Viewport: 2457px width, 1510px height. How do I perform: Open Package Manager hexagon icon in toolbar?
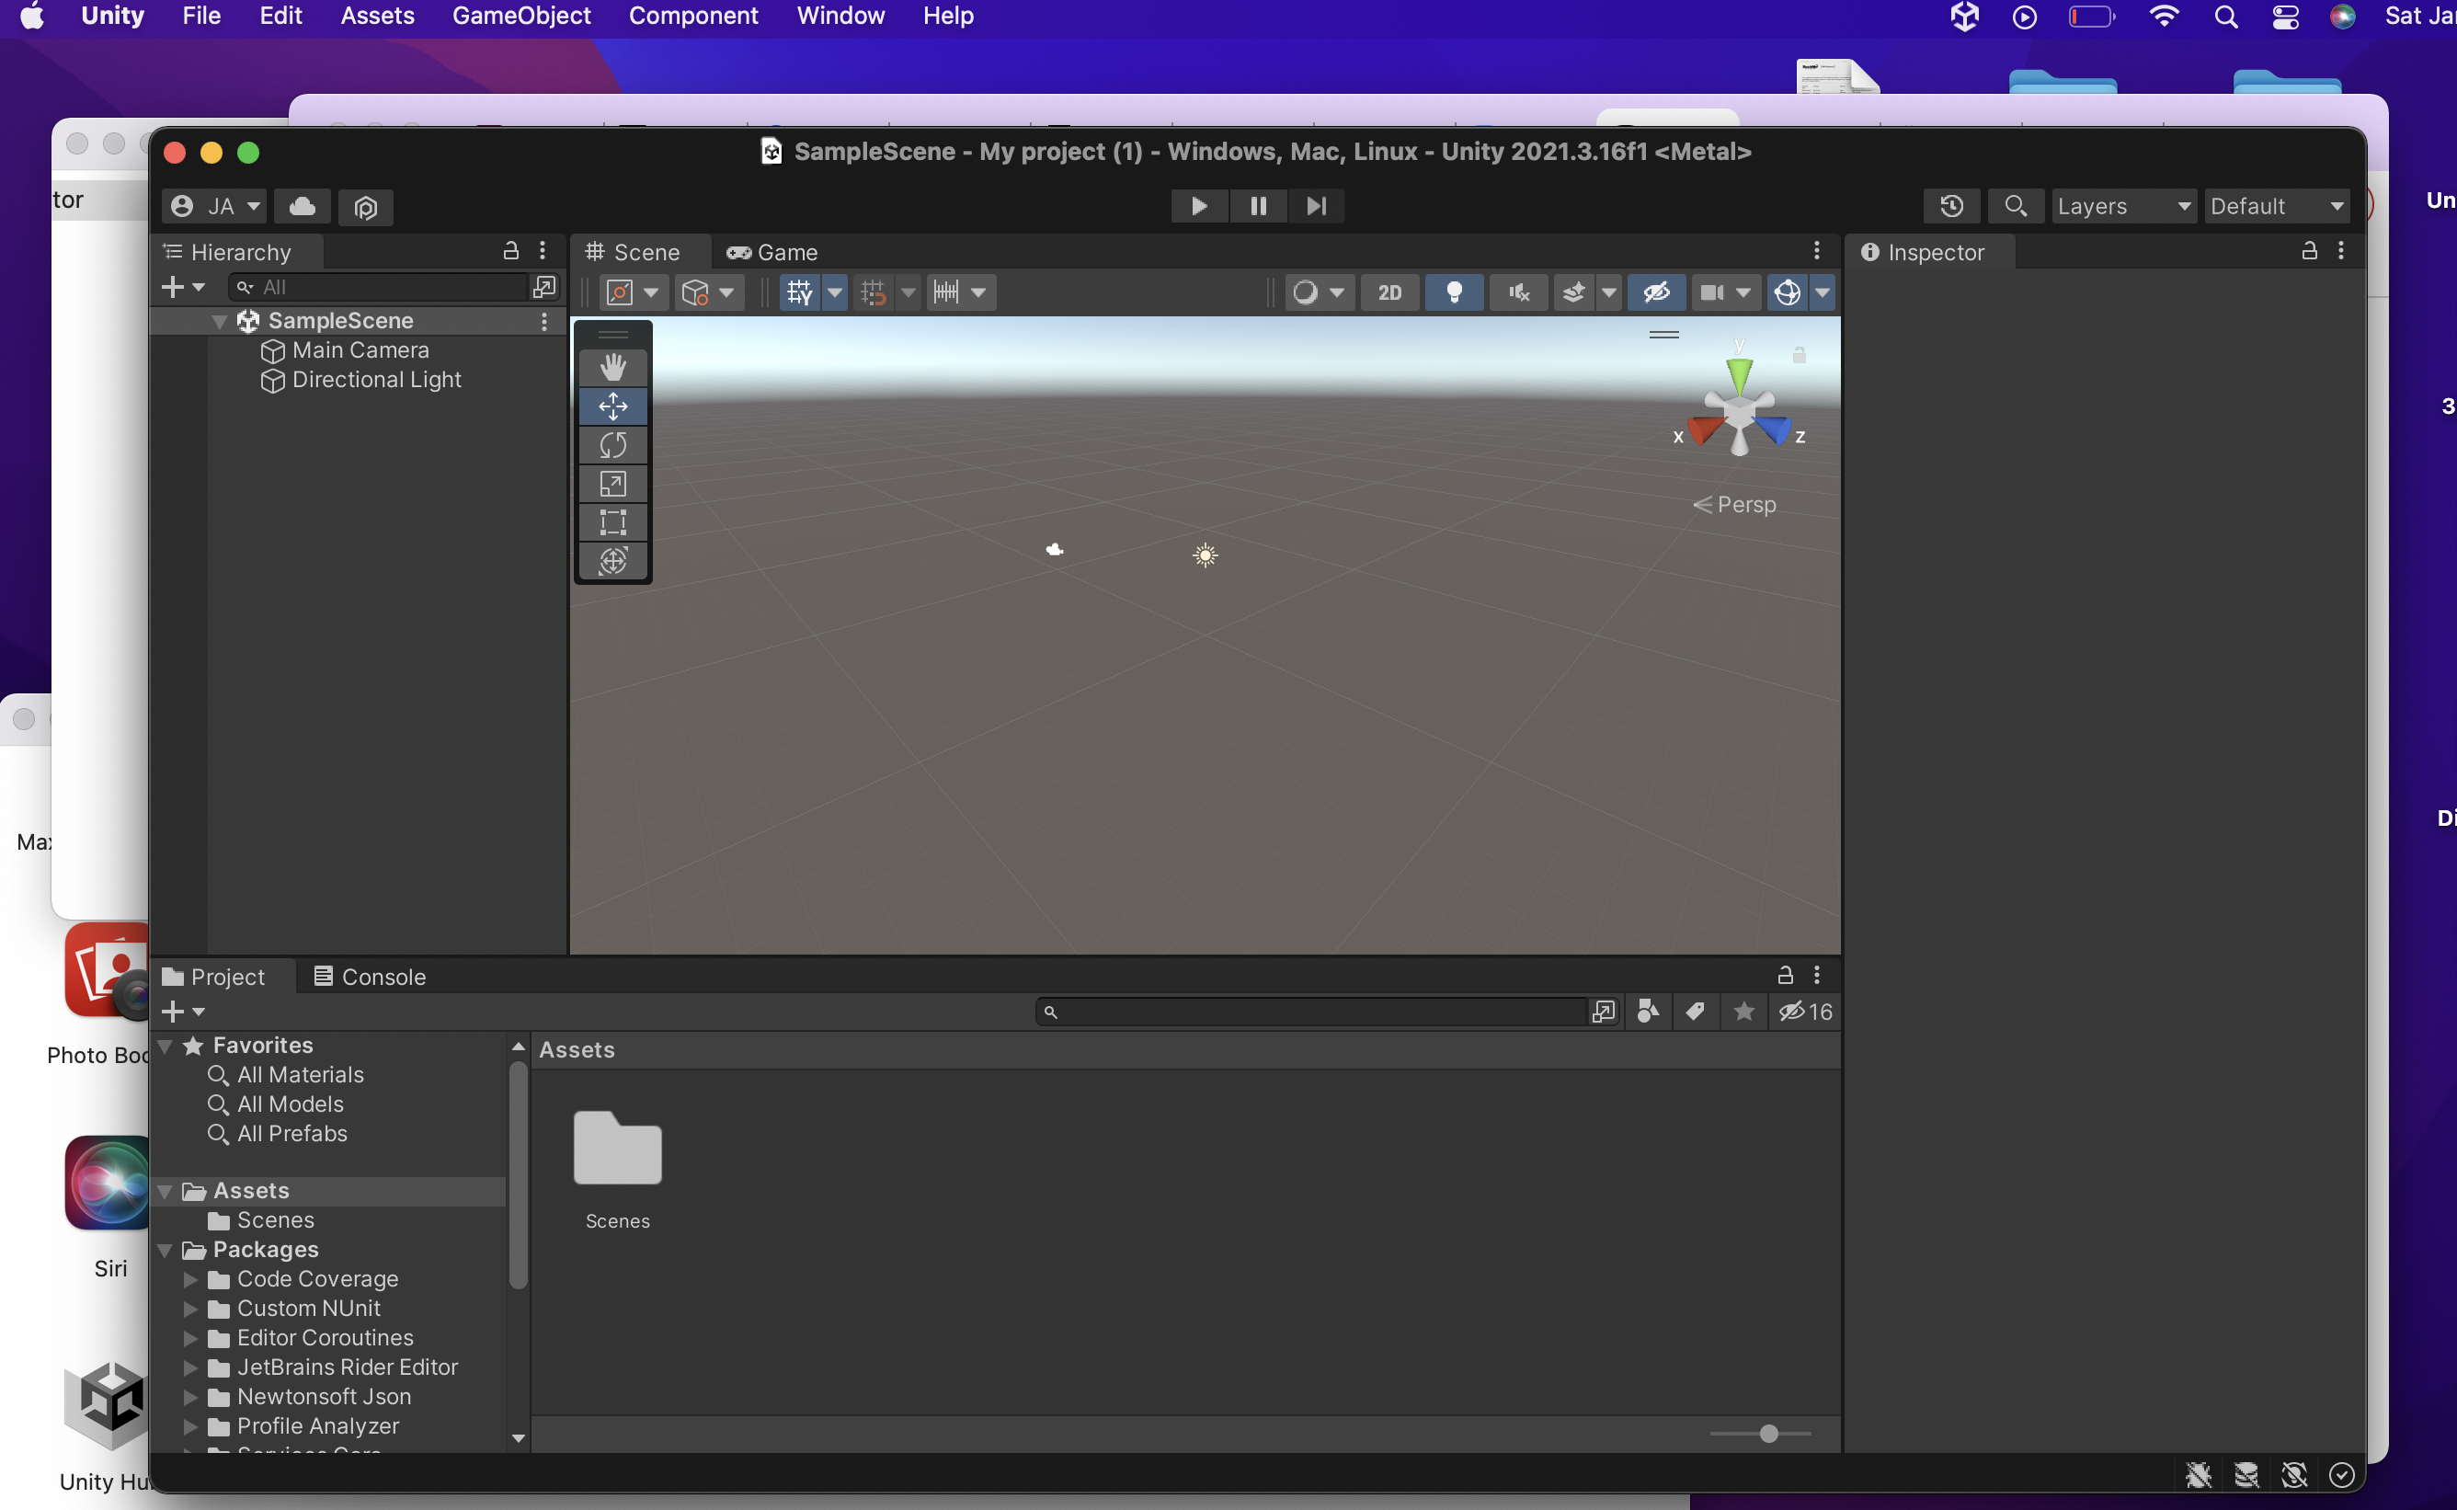coord(365,208)
